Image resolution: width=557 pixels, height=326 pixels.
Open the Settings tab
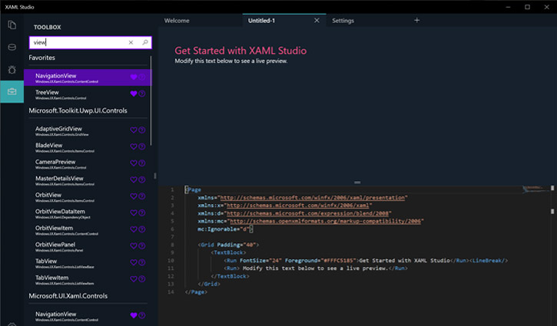pos(343,21)
